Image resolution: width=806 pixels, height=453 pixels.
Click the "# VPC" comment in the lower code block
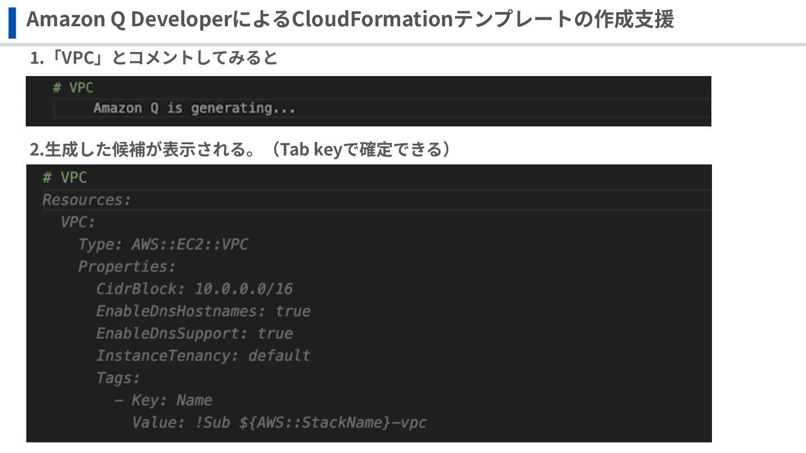pos(65,178)
